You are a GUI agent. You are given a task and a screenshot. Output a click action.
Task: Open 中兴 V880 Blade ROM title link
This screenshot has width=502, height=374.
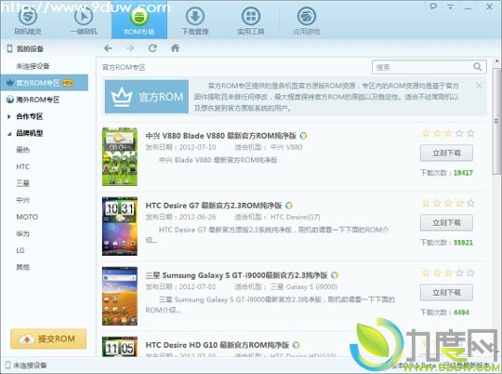[x=221, y=136]
